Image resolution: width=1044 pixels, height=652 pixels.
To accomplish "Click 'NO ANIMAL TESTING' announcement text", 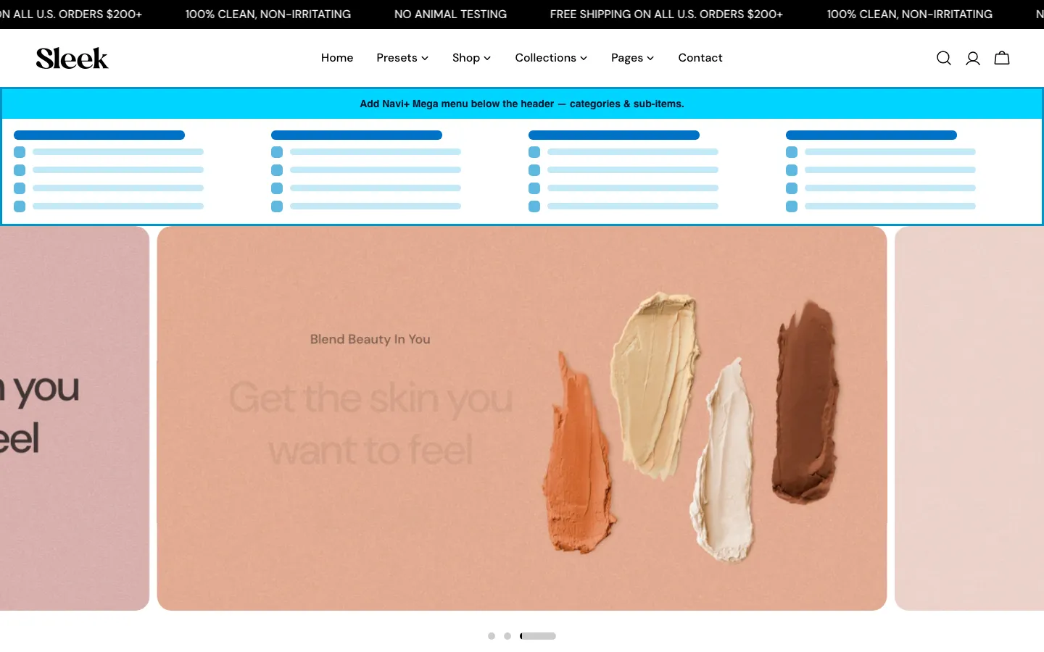I will coord(450,14).
